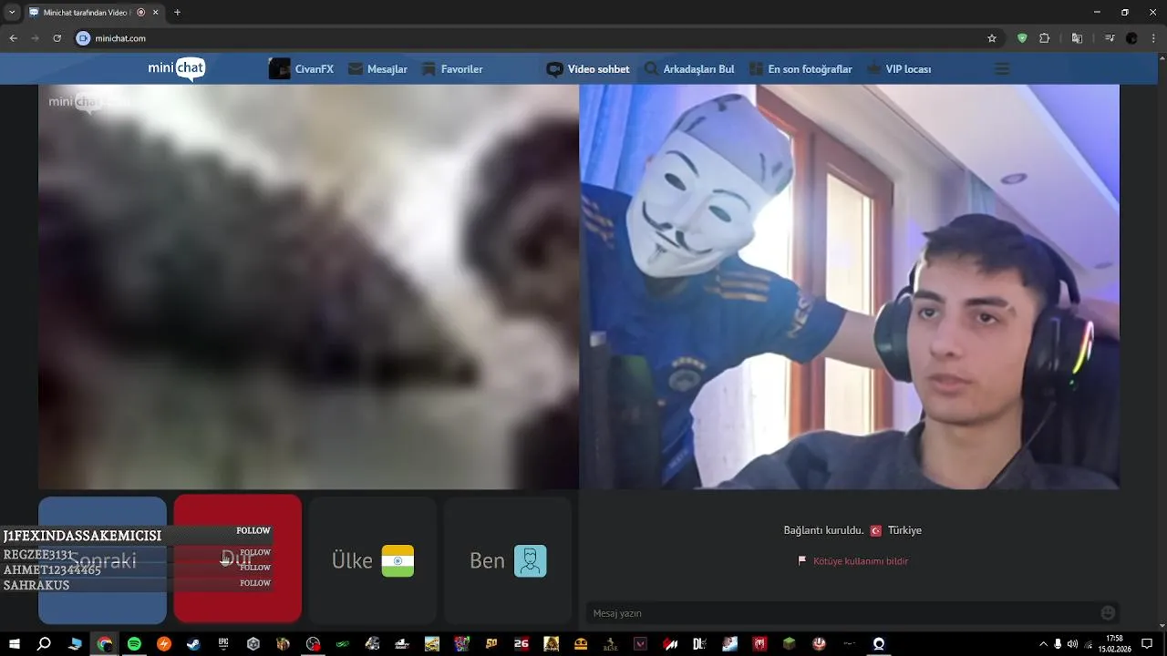The height and width of the screenshot is (656, 1167).
Task: Click the taskbar clock showing 17:58
Action: 1114,644
